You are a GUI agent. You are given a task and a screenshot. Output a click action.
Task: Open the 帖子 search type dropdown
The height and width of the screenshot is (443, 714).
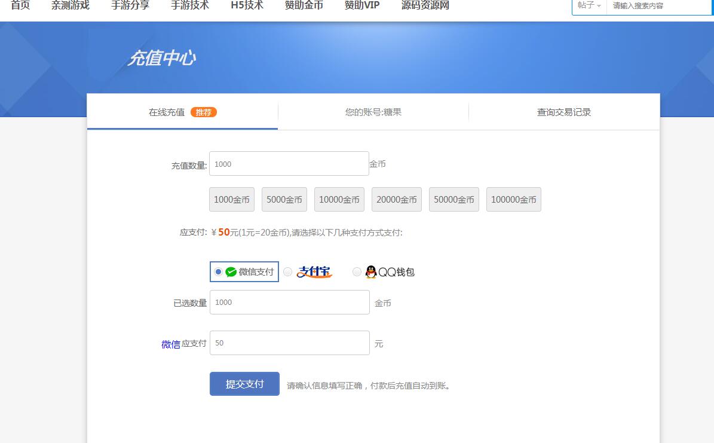pyautogui.click(x=589, y=5)
